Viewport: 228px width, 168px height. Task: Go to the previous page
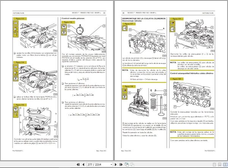click(x=83, y=165)
